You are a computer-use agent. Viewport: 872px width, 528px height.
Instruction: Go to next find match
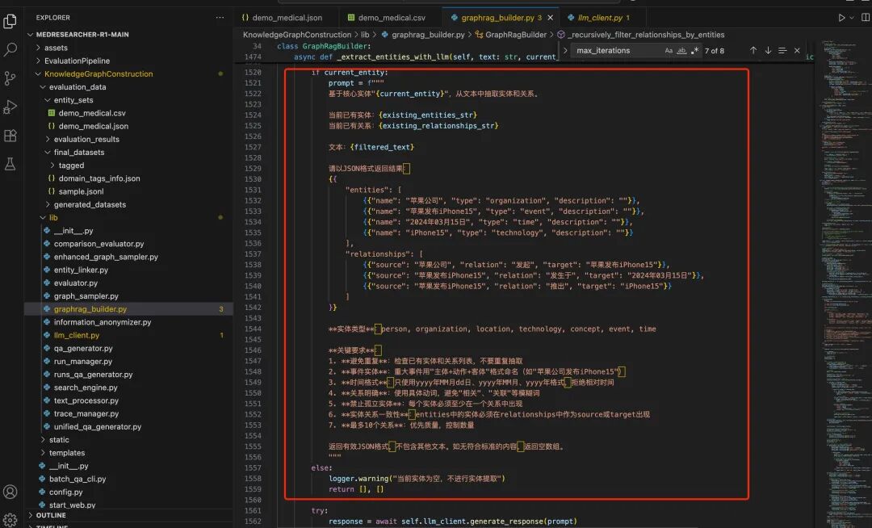(768, 50)
